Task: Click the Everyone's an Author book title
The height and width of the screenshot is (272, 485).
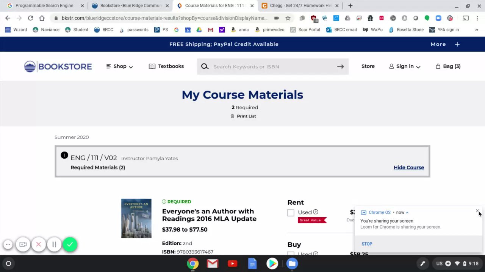Action: click(x=209, y=215)
